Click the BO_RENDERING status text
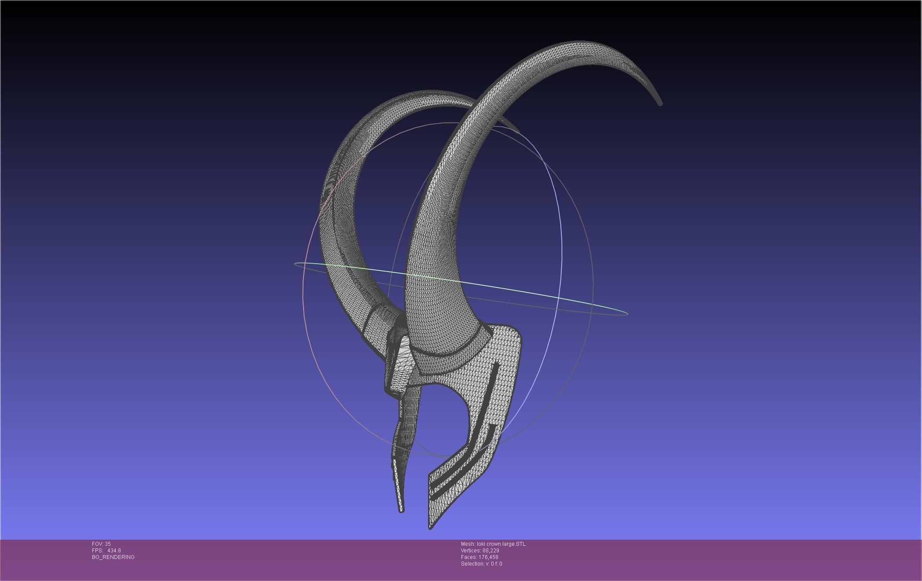This screenshot has height=581, width=922. click(x=113, y=557)
